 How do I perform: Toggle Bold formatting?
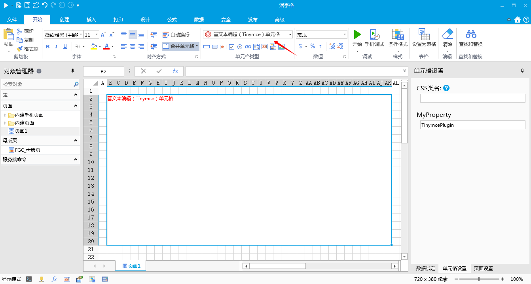coord(48,46)
